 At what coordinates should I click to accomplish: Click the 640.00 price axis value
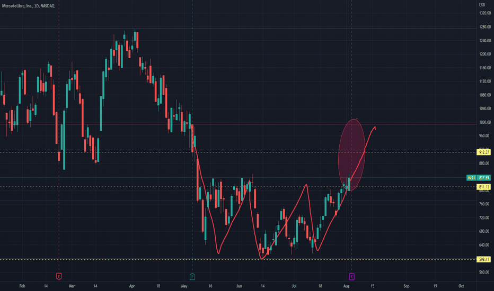pyautogui.click(x=485, y=245)
